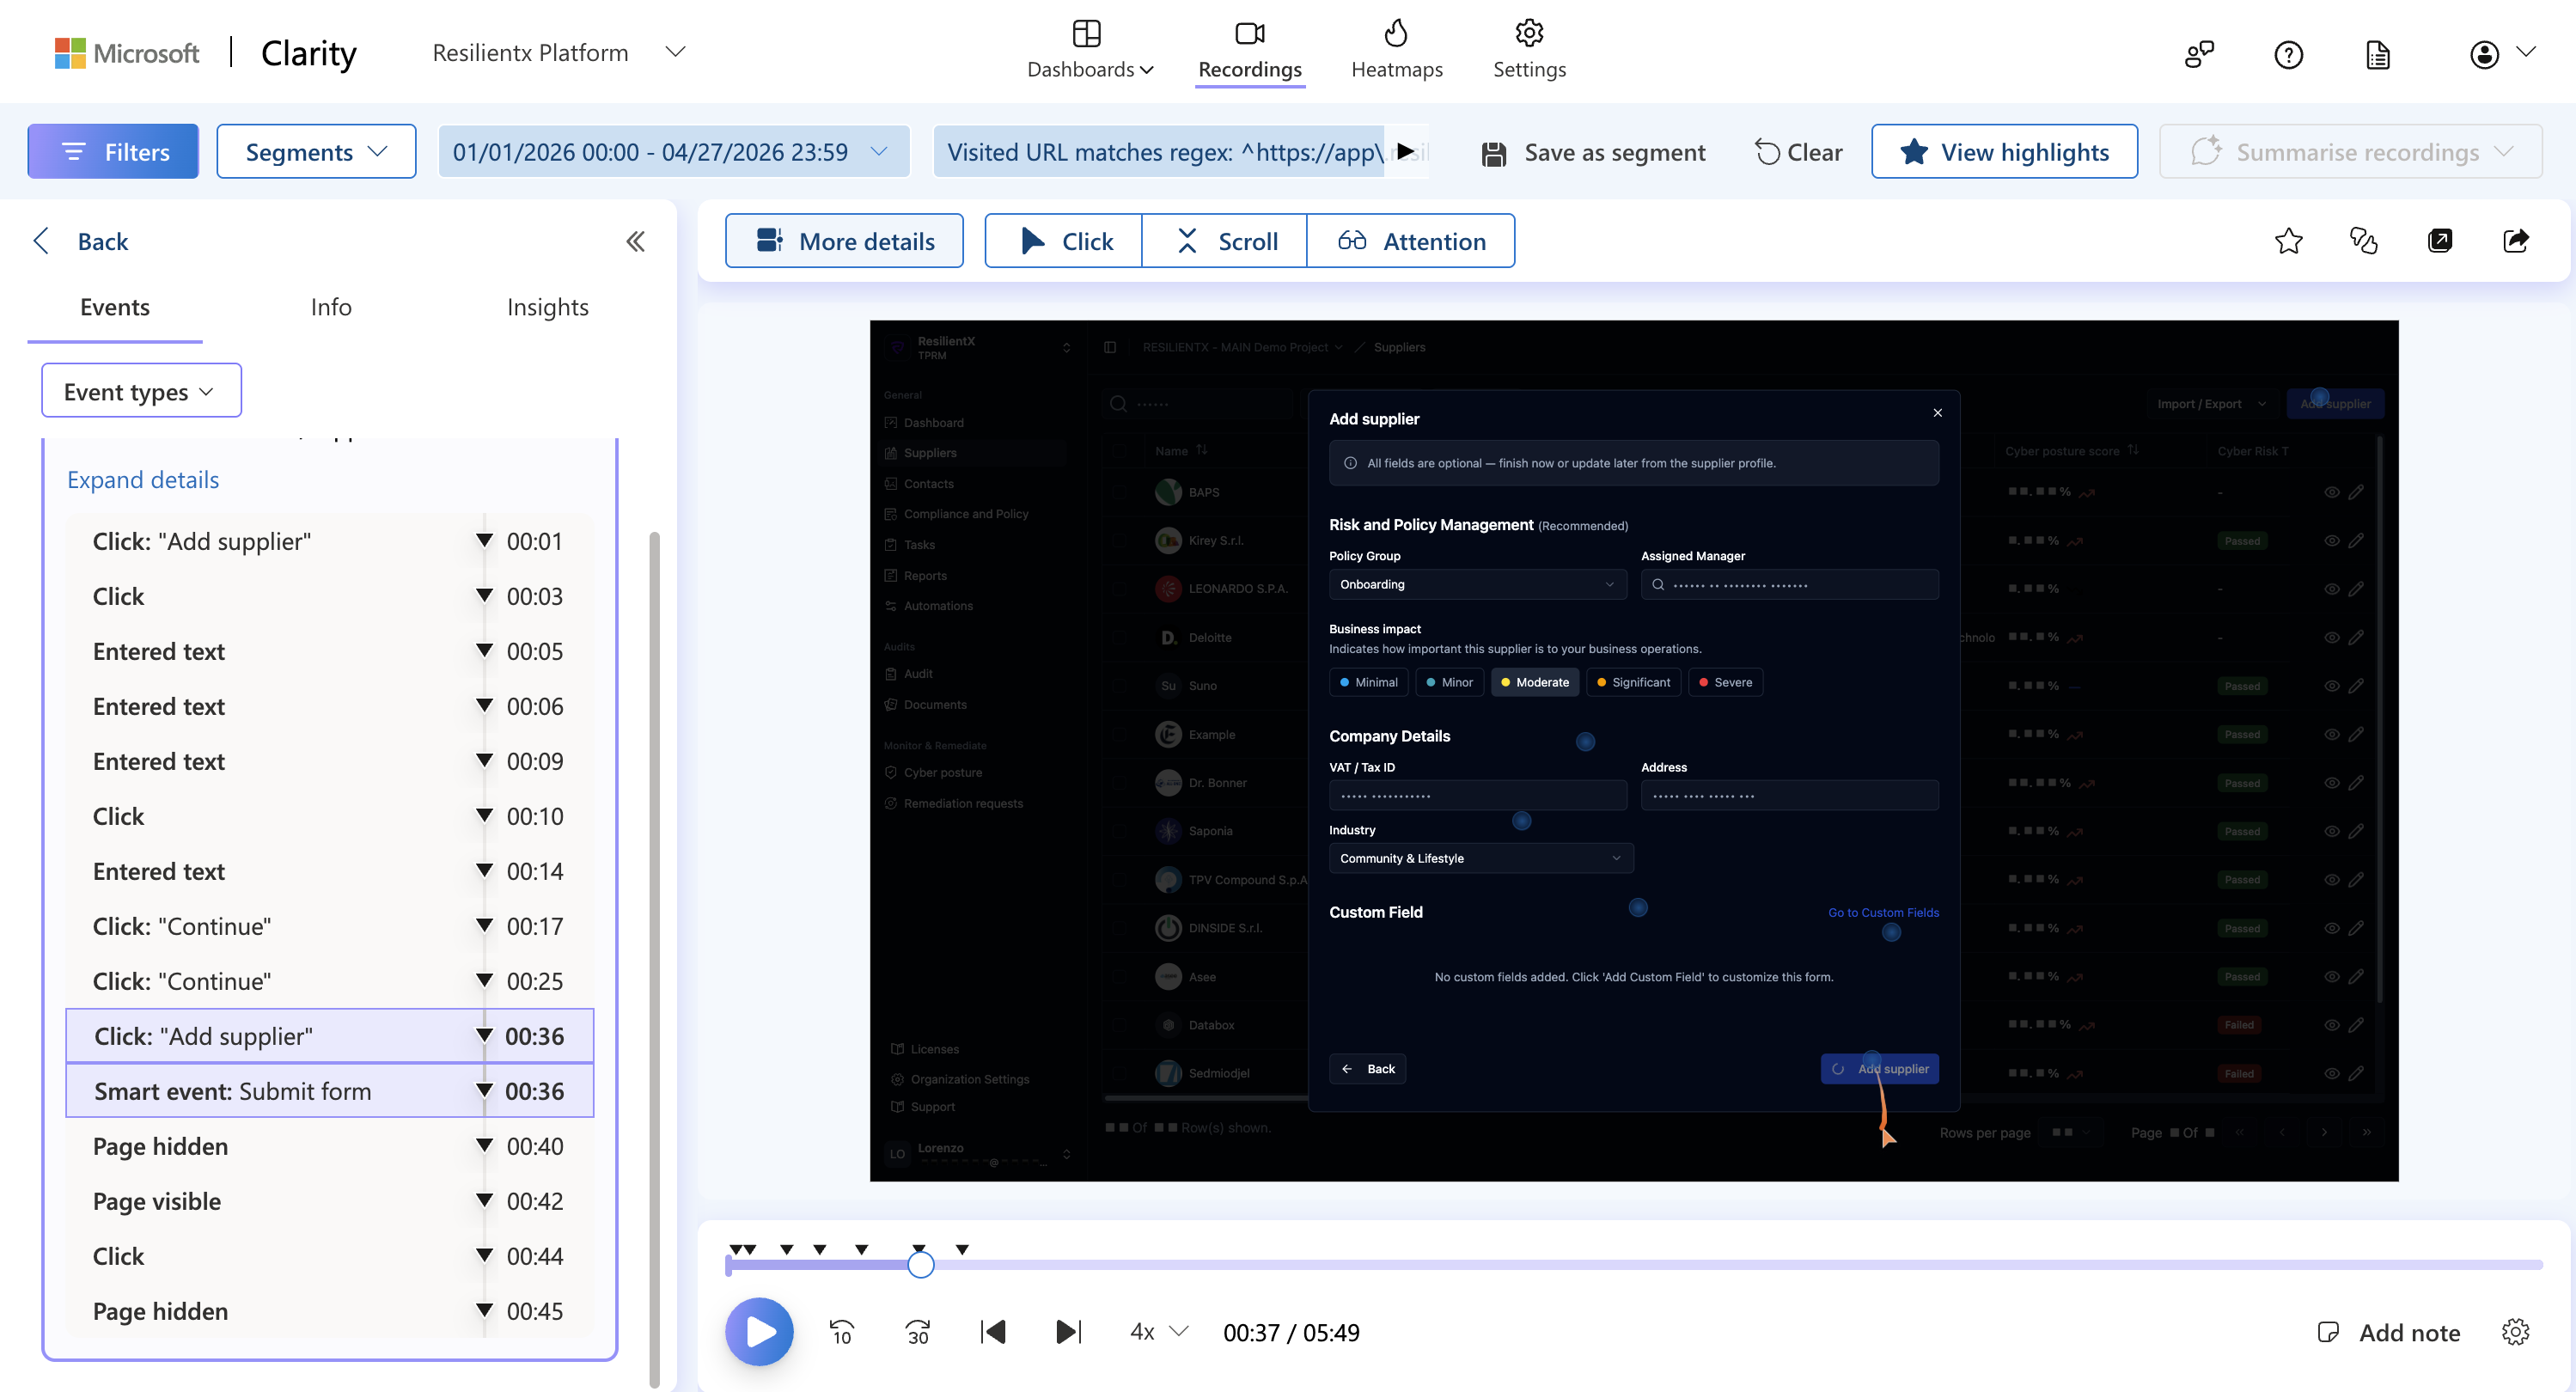
Task: Select the Info tab
Action: pos(331,307)
